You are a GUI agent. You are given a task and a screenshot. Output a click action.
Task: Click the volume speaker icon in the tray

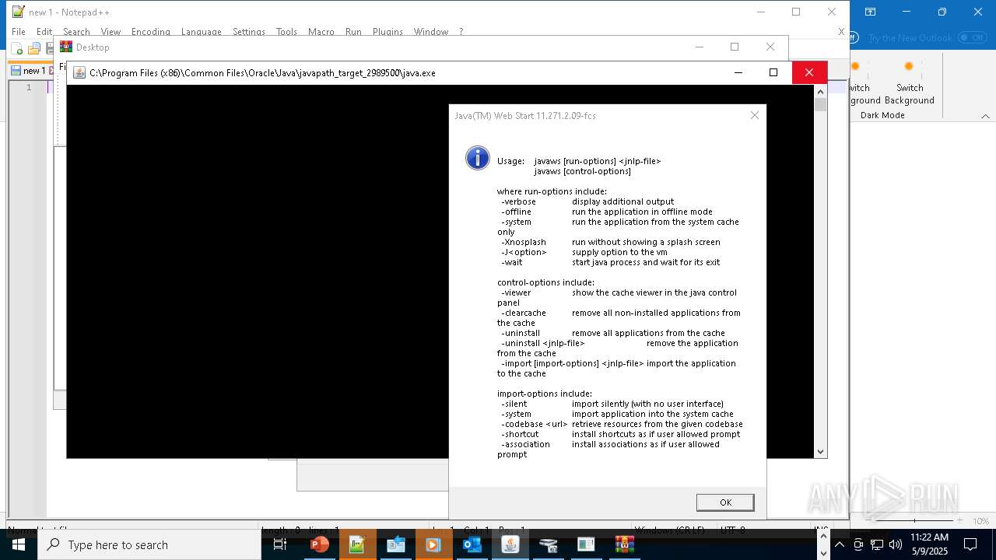point(896,544)
